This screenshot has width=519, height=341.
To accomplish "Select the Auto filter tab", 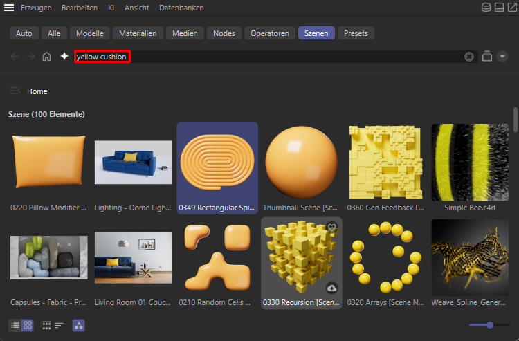I will pyautogui.click(x=24, y=33).
